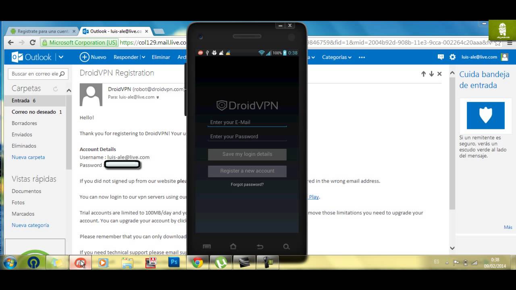Tap the phone's Menu navigation button

tap(207, 246)
